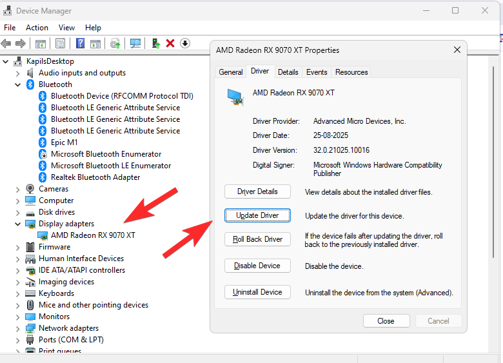503x363 pixels.
Task: Click the Back arrow toolbar icon
Action: point(6,43)
